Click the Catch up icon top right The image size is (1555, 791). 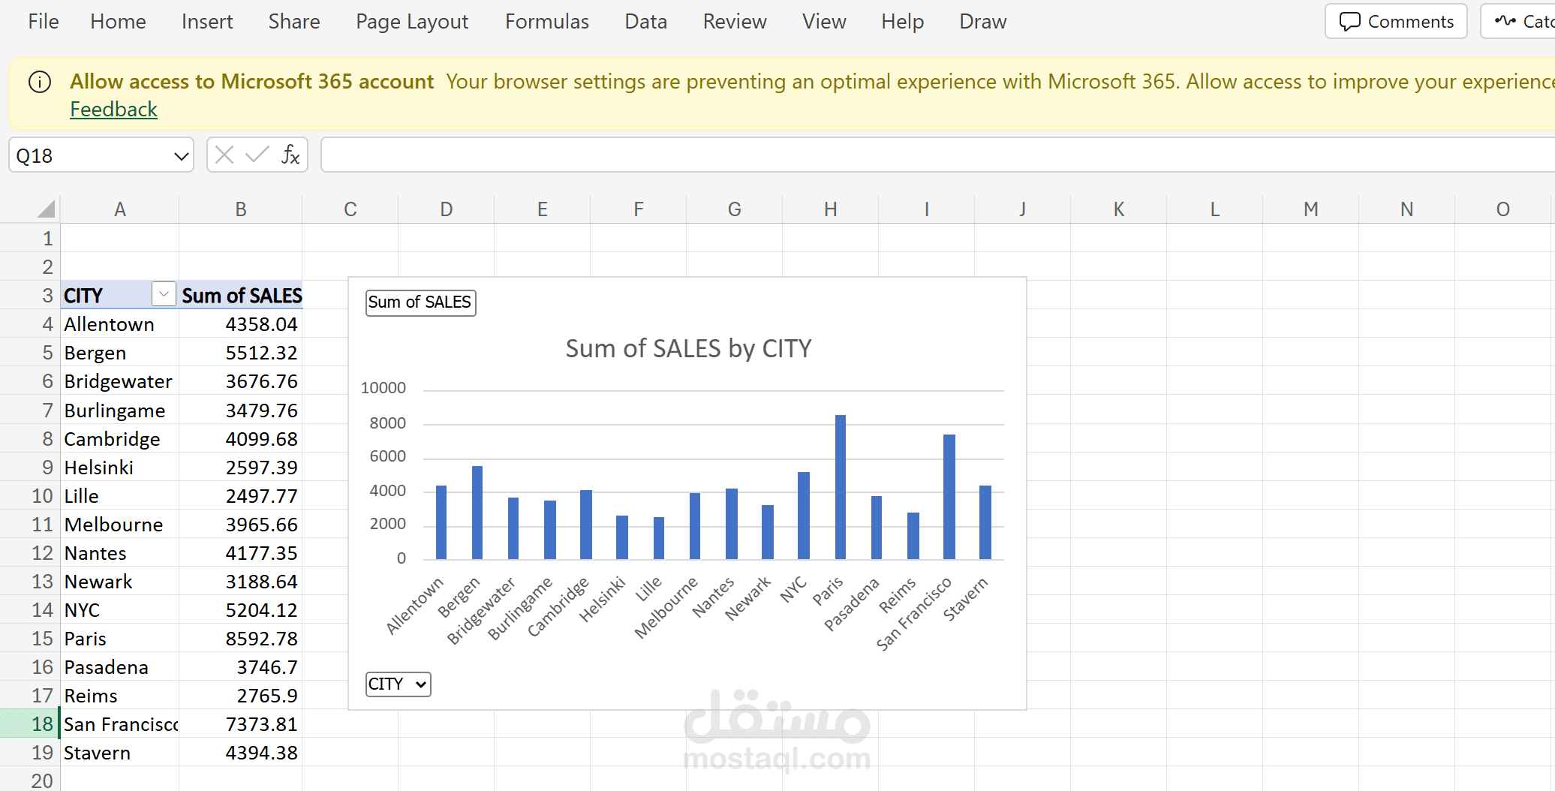(x=1505, y=21)
